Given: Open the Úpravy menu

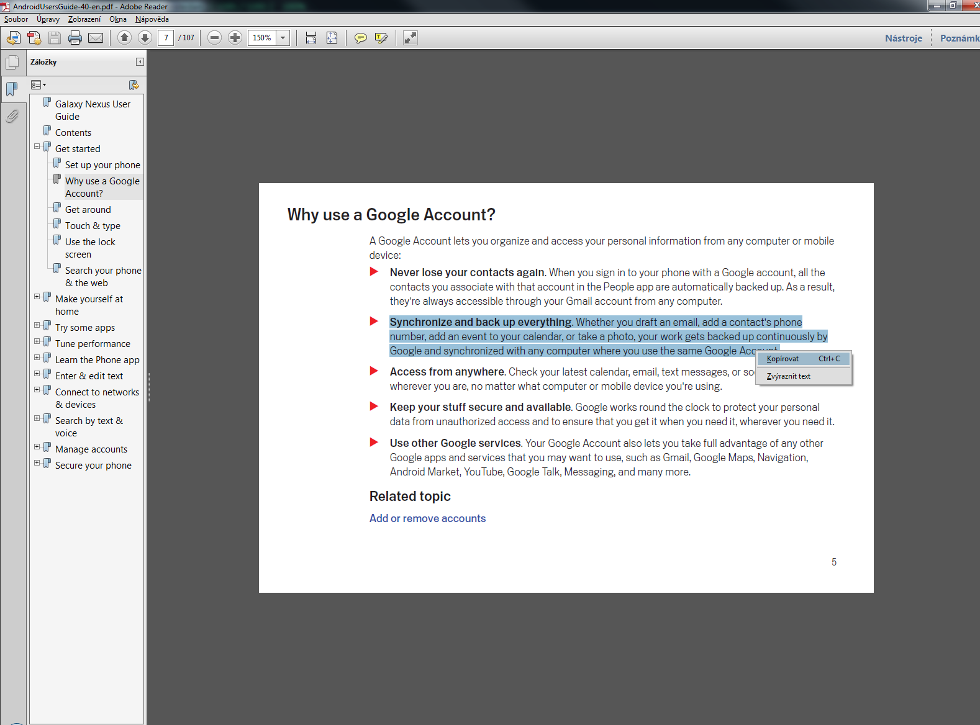Looking at the screenshot, I should pyautogui.click(x=48, y=19).
